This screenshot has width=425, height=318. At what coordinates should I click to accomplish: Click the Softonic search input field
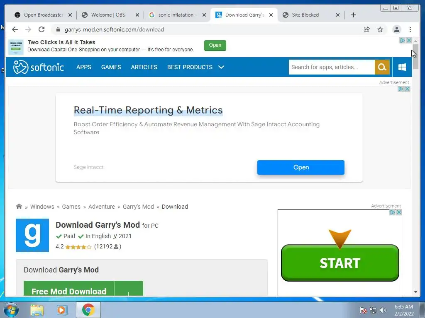pos(332,67)
